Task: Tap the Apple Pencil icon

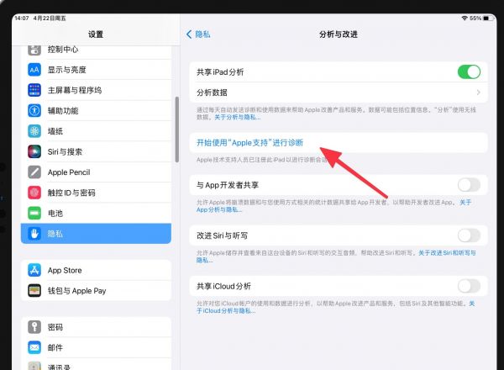Action: [34, 172]
